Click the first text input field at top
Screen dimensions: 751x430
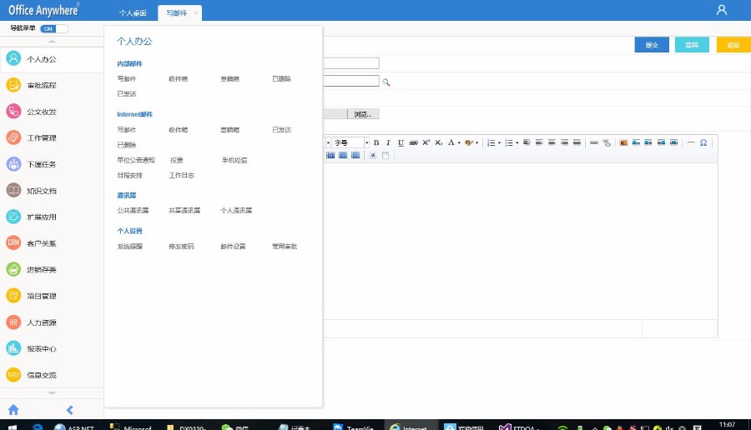(351, 63)
